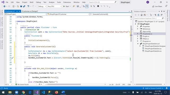Screen dimensions: 170x95
Task: Click the editor vertical scrollbar thumb
Action: click(131, 34)
